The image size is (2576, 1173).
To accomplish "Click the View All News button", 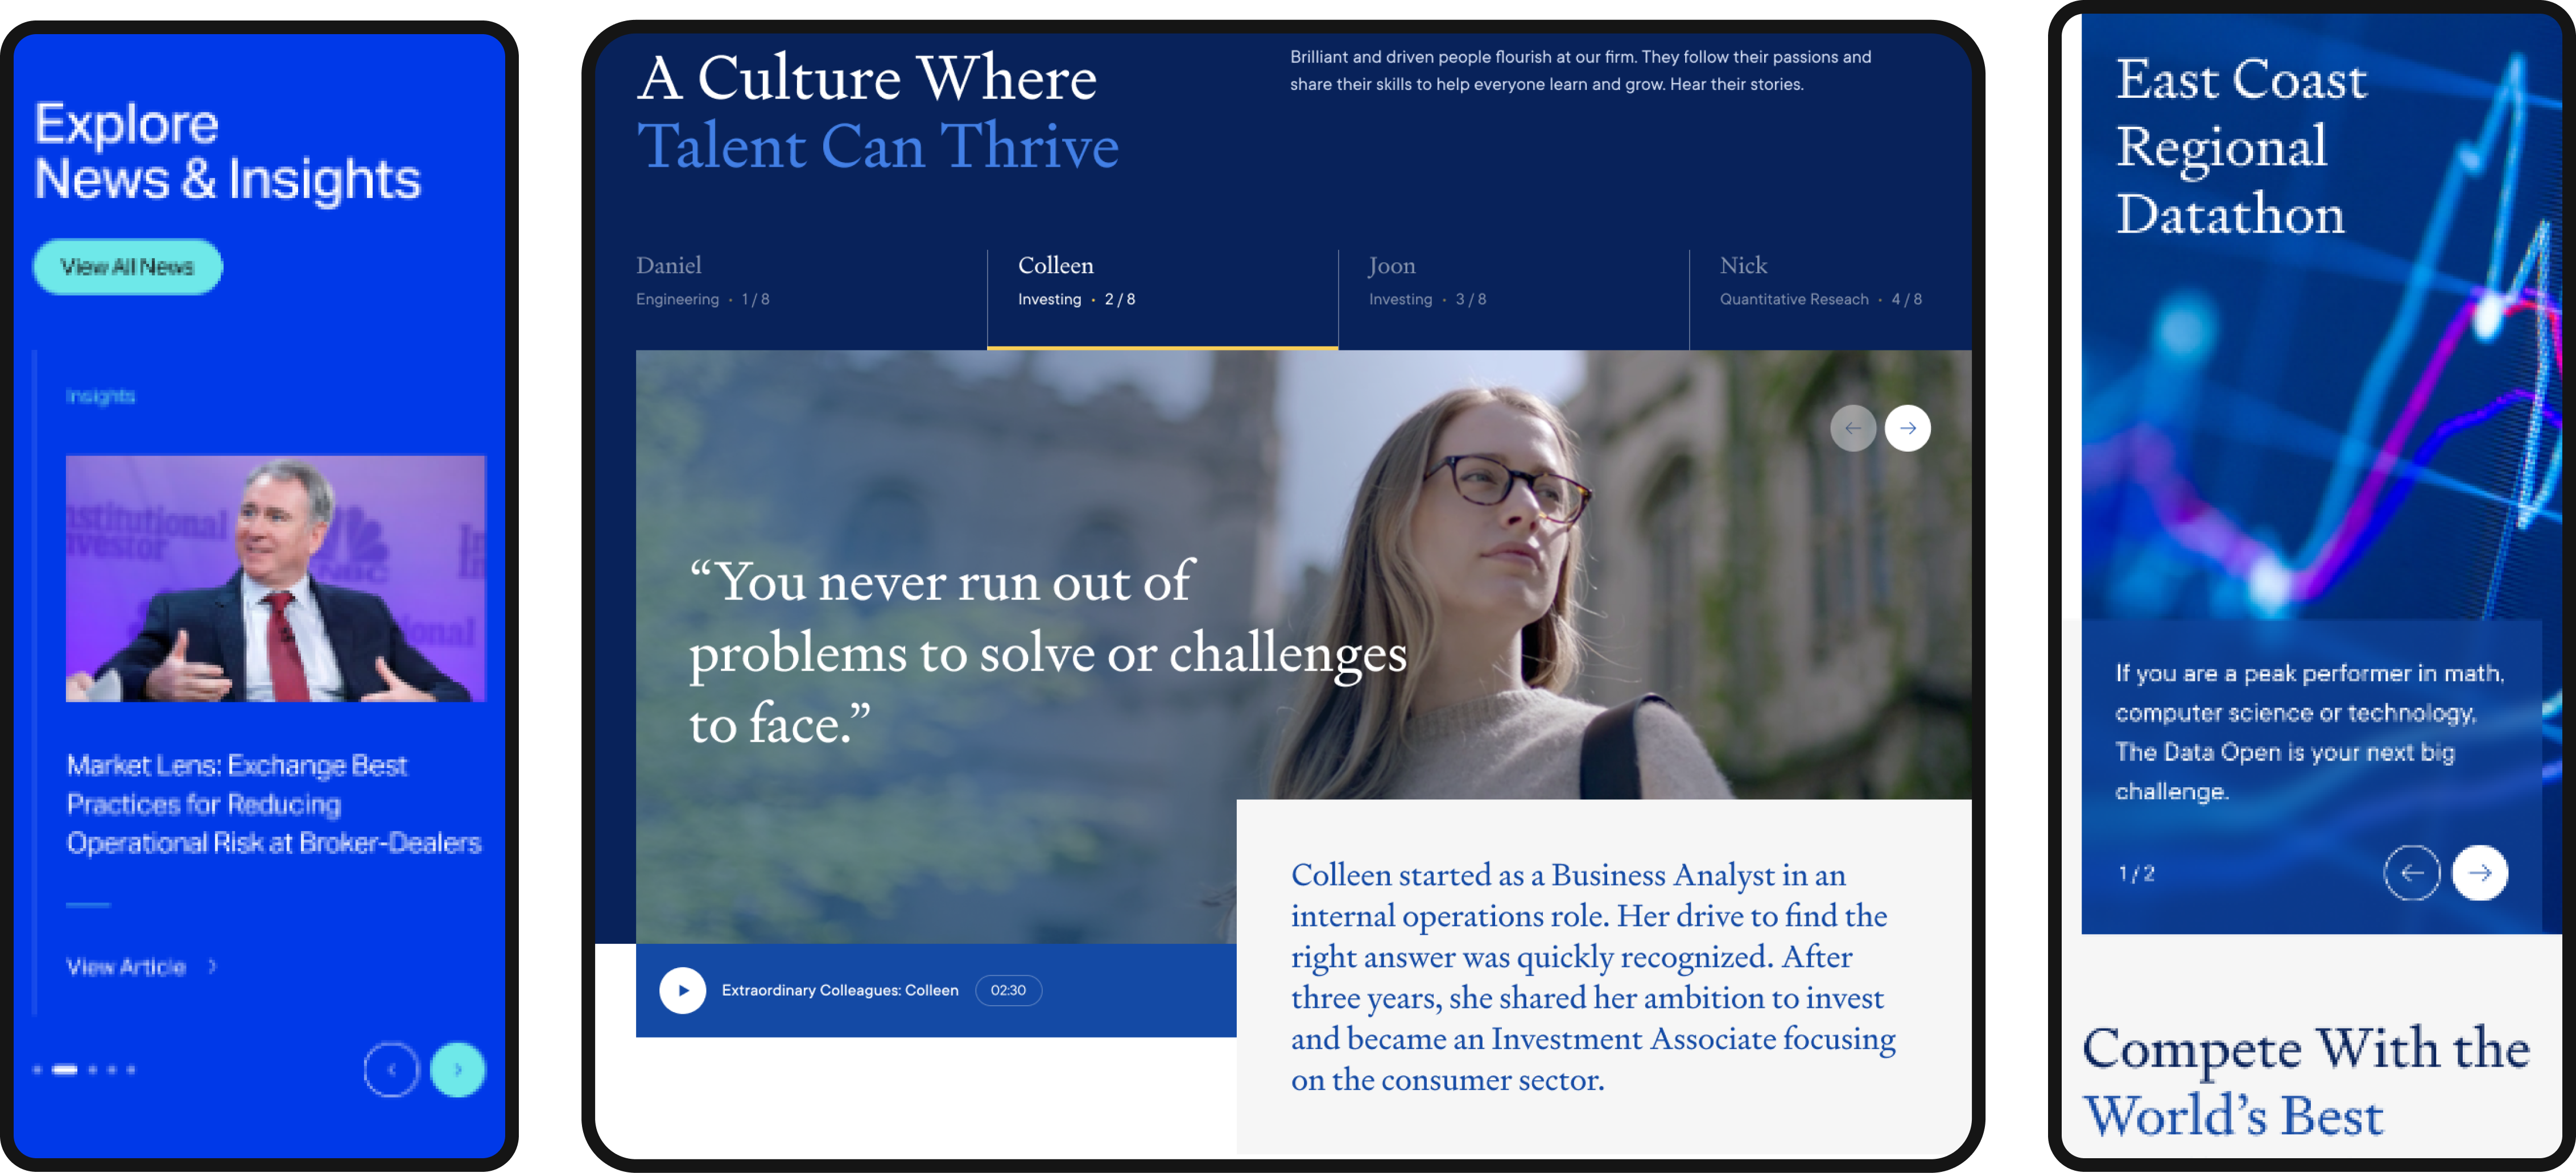I will tap(127, 267).
